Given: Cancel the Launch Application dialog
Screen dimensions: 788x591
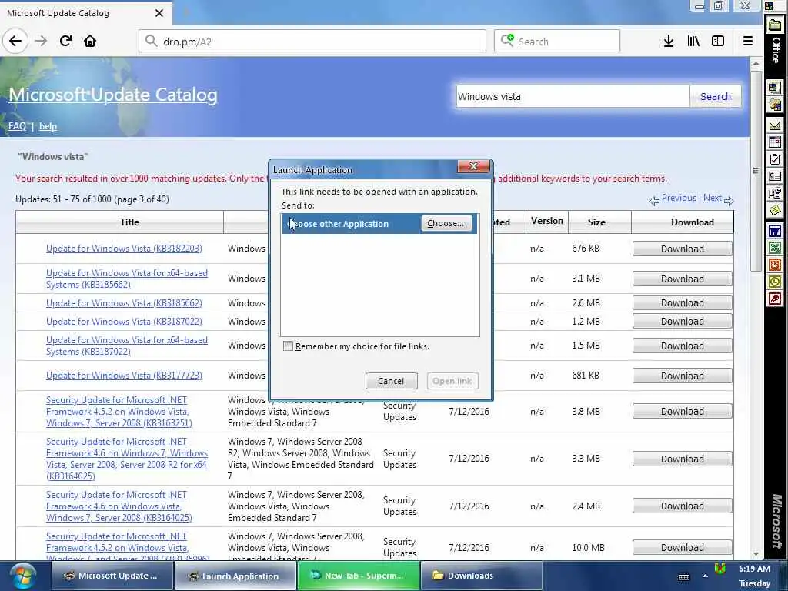Looking at the screenshot, I should (x=391, y=381).
